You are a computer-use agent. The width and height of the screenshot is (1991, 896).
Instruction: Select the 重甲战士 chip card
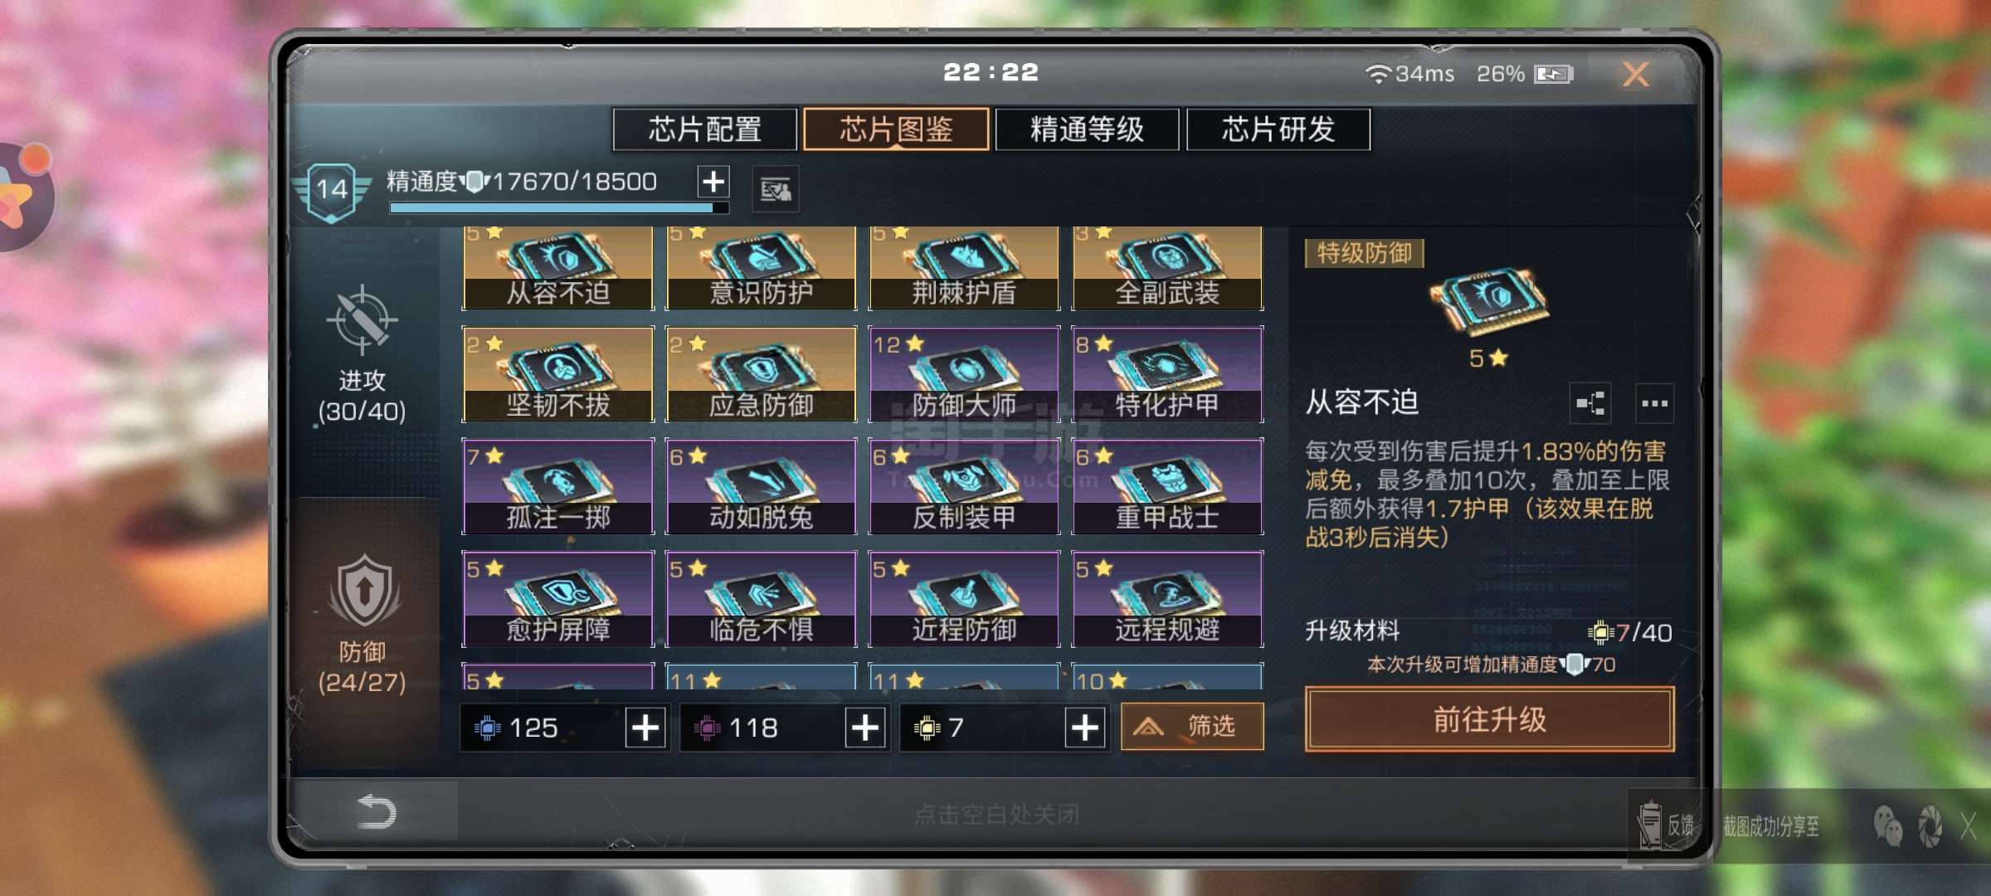click(x=1167, y=486)
